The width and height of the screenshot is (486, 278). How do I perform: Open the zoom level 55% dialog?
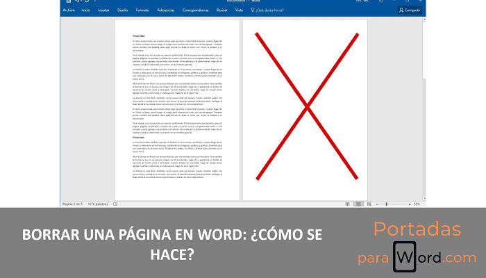(x=417, y=204)
